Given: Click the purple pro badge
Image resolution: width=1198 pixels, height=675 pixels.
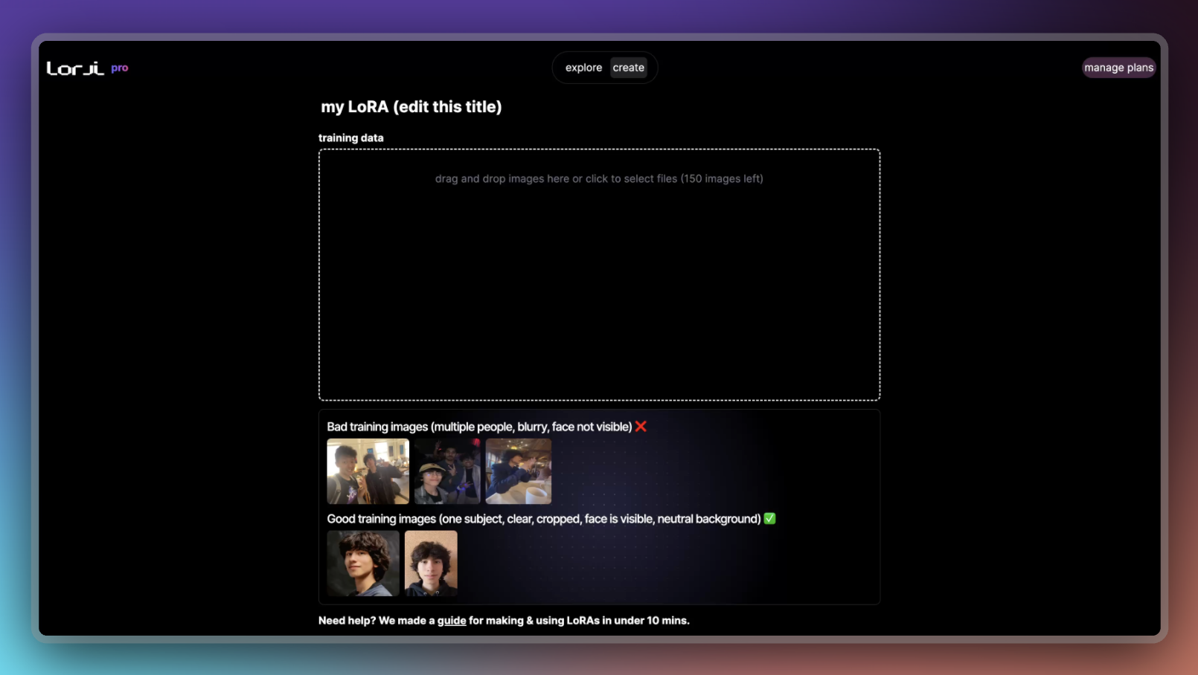Looking at the screenshot, I should coord(120,68).
